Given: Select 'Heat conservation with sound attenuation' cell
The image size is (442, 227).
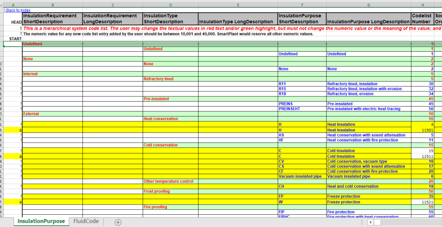Looking at the screenshot, I should [369, 135].
